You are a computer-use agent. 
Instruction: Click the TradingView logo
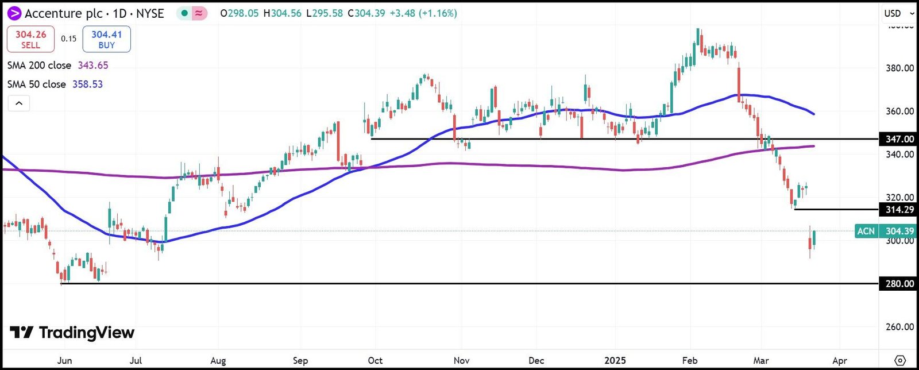[x=72, y=333]
